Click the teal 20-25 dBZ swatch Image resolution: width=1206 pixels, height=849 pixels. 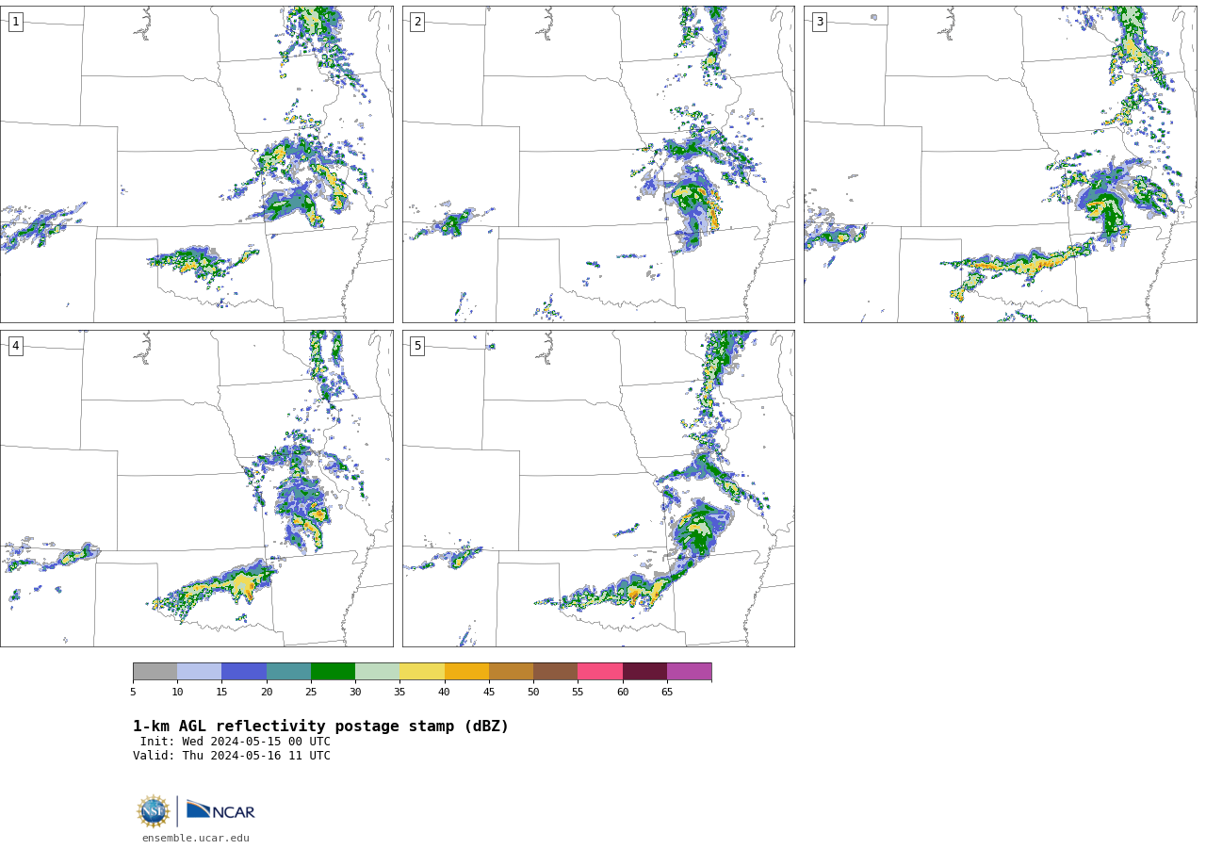(x=288, y=671)
